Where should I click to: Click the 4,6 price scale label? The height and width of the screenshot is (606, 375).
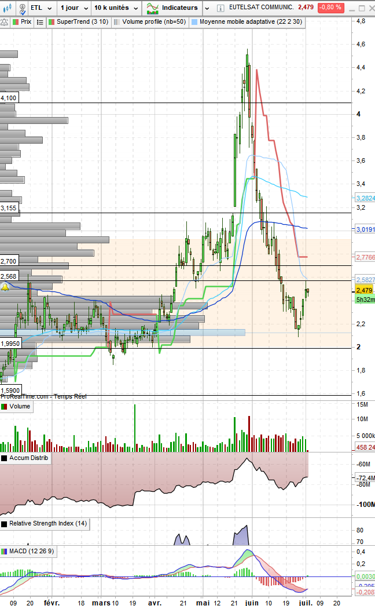[x=361, y=45]
